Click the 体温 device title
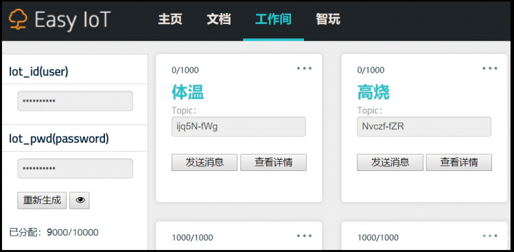The width and height of the screenshot is (514, 252). [x=188, y=92]
